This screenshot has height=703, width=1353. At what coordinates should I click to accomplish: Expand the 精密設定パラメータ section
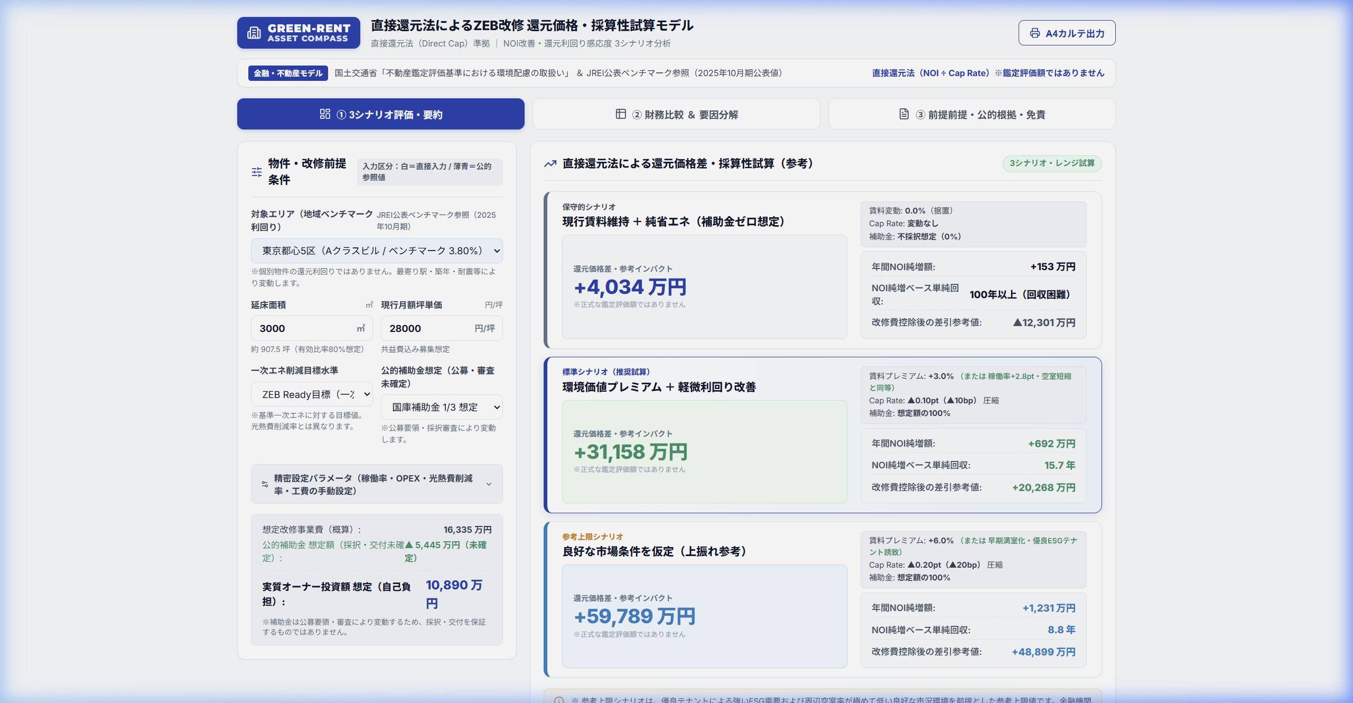pos(377,484)
